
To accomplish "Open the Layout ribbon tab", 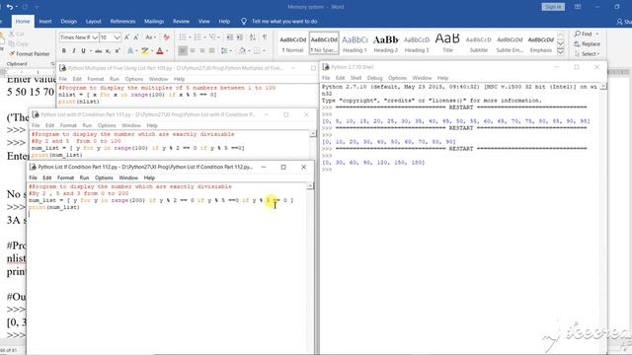I will (93, 22).
